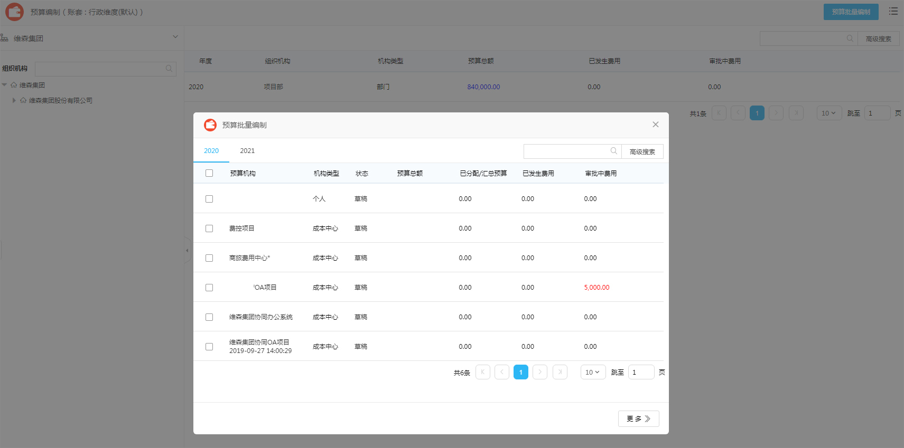904x448 pixels.
Task: Go to next page in background table pagination
Action: tap(776, 113)
